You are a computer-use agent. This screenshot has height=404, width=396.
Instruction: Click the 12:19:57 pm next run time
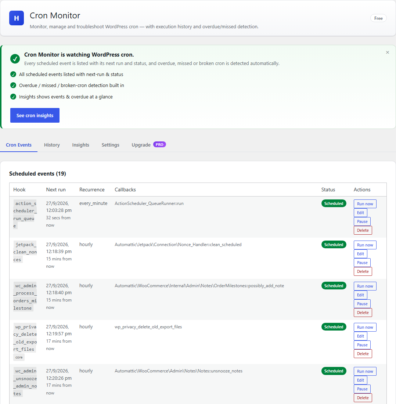59,333
